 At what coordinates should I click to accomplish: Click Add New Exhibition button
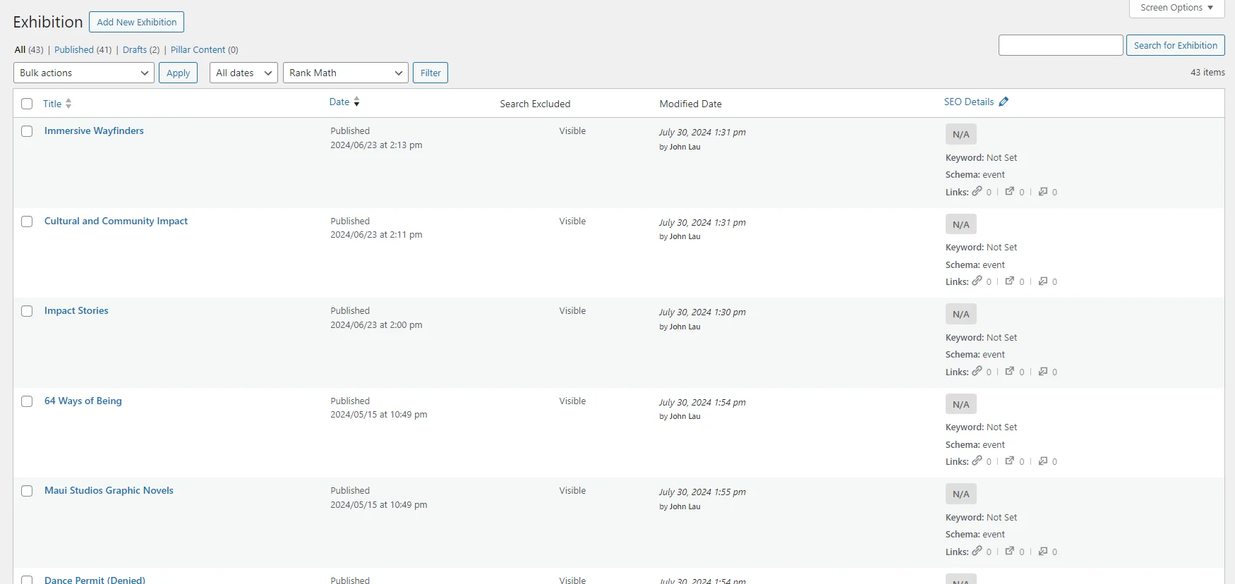(136, 22)
